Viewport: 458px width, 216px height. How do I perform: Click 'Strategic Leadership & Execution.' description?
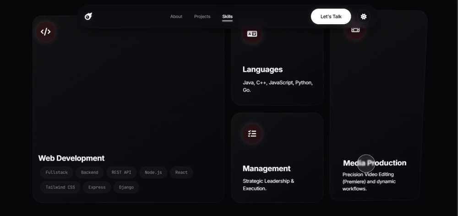[268, 185]
